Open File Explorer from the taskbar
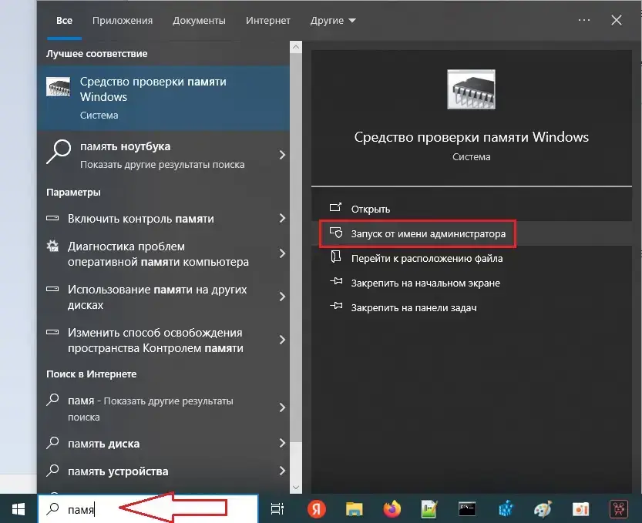 (355, 509)
